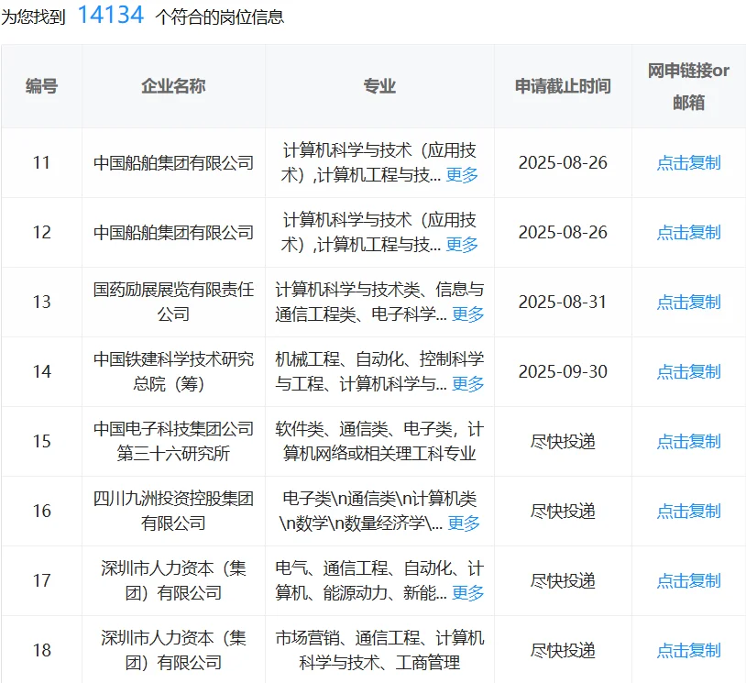Screen dimensions: 746x683
Task: Expand 更多 majors in row 12
Action: (462, 245)
